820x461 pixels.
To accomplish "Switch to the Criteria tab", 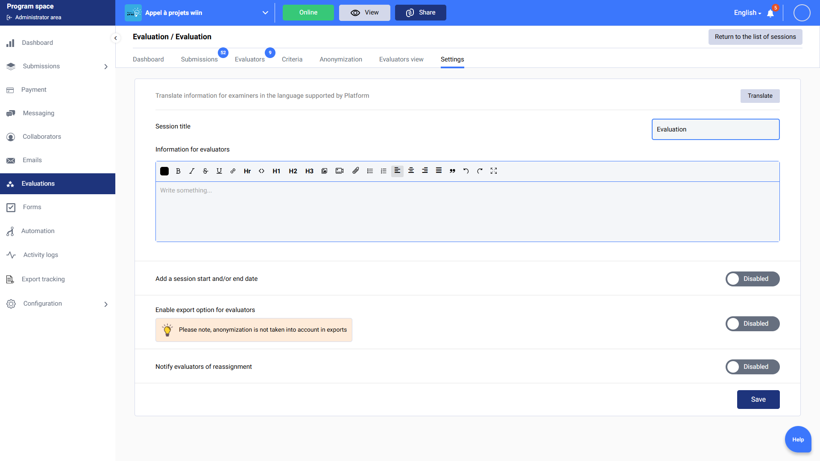I will point(292,59).
